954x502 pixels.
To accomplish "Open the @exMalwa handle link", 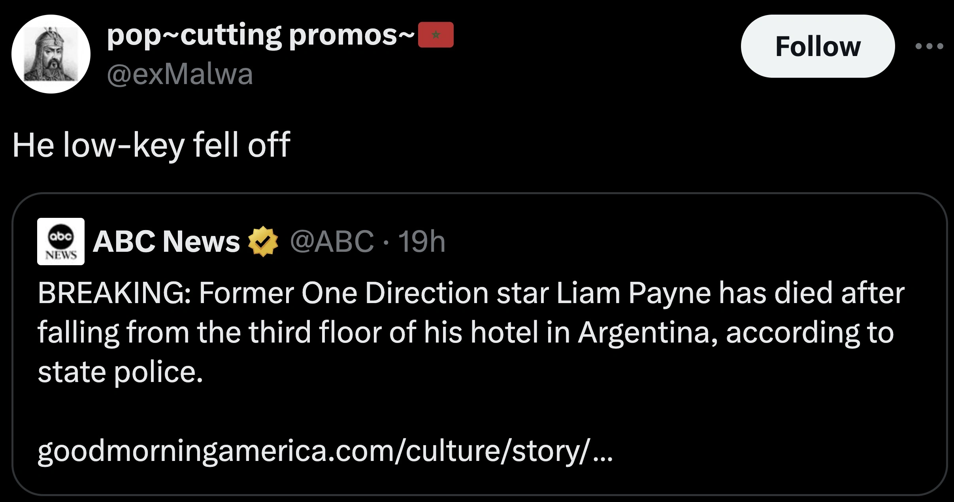I will 180,74.
